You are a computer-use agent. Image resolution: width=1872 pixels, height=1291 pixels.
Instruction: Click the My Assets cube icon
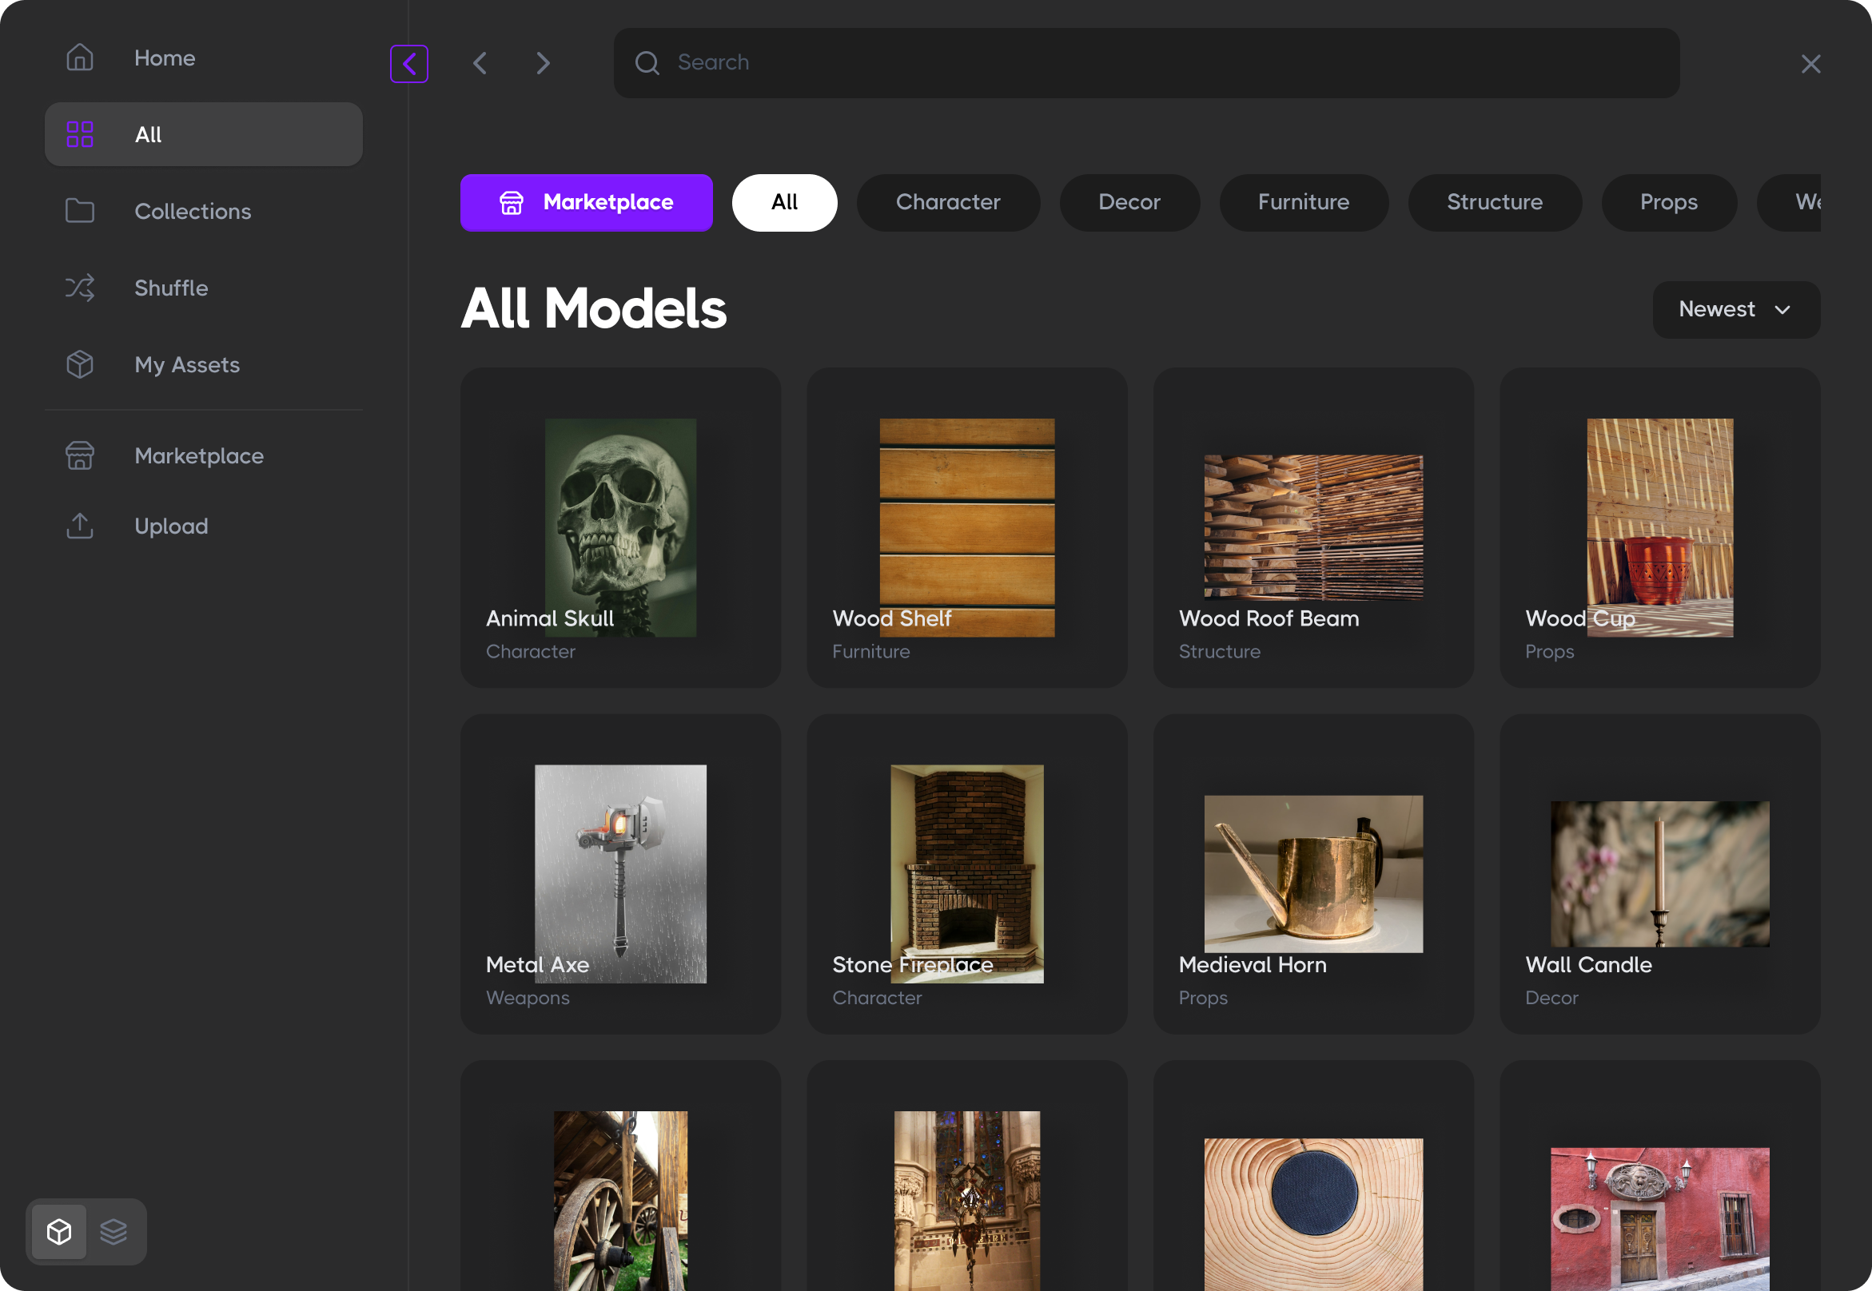pos(79,364)
